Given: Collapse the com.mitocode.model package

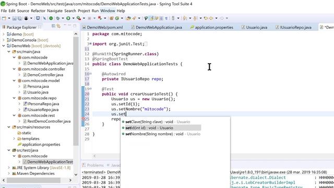Looking at the screenshot, I should 14,80.
